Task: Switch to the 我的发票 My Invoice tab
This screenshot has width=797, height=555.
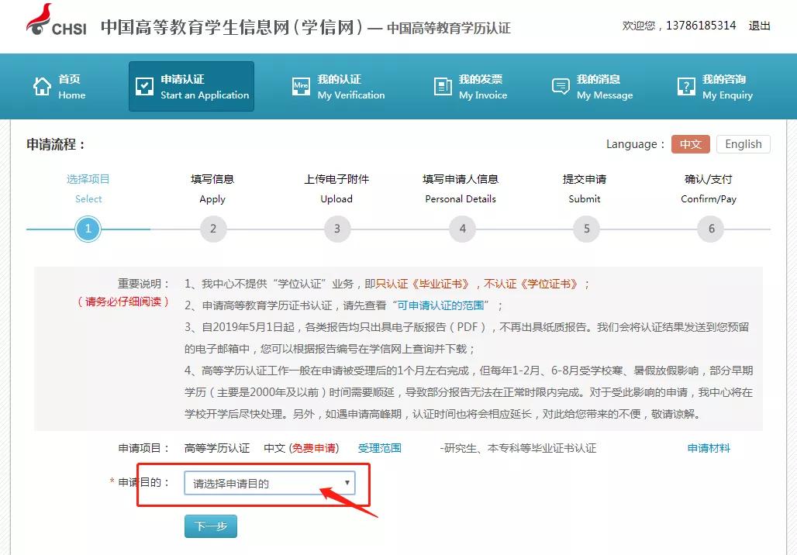Action: pos(471,86)
